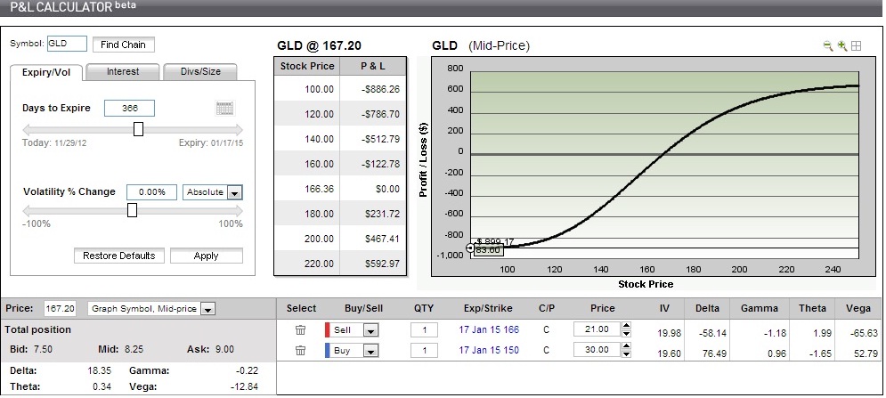The height and width of the screenshot is (398, 886).
Task: Click the P & L column header
Action: tap(373, 66)
